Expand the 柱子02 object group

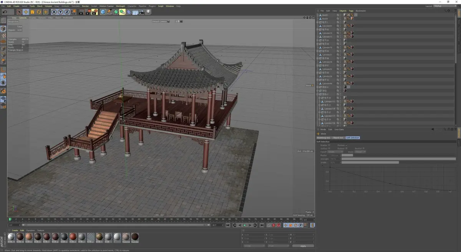tap(318, 30)
